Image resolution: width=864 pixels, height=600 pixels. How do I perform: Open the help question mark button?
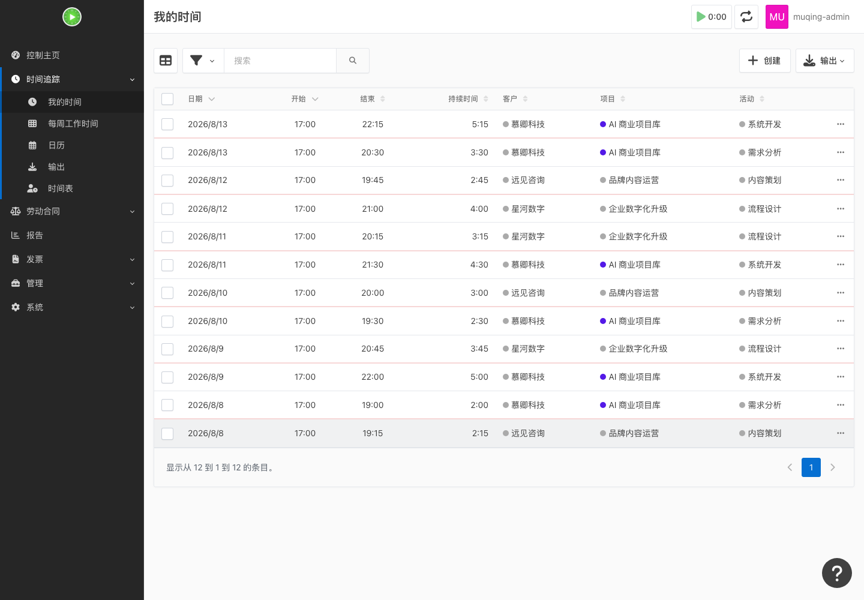[837, 573]
